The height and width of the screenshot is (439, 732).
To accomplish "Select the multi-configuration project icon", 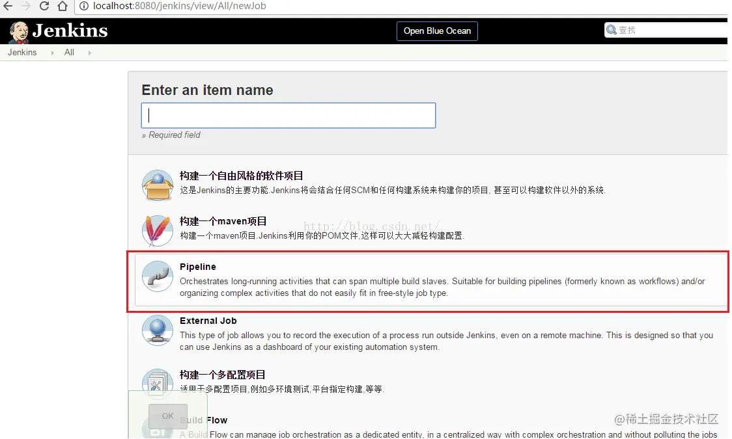I will tap(158, 384).
